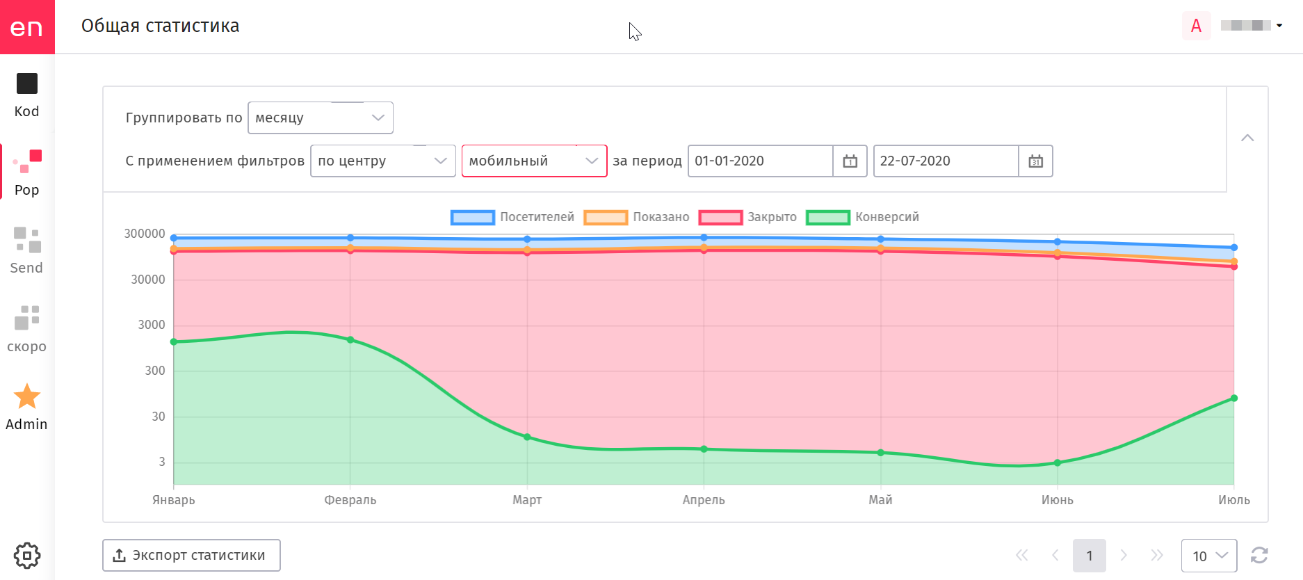Click the 'за период' label
1303x580 pixels.
(647, 161)
